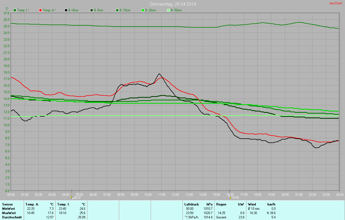Click the red Temp. A.* legend square
The width and height of the screenshot is (345, 220).
[40, 10]
